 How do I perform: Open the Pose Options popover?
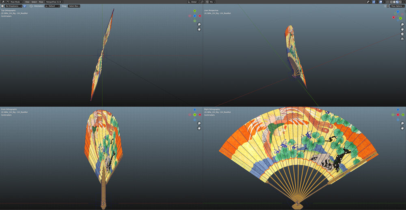click(x=397, y=6)
